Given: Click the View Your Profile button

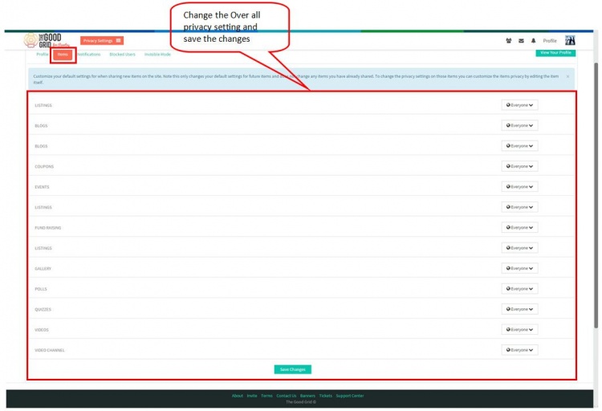Looking at the screenshot, I should (555, 53).
